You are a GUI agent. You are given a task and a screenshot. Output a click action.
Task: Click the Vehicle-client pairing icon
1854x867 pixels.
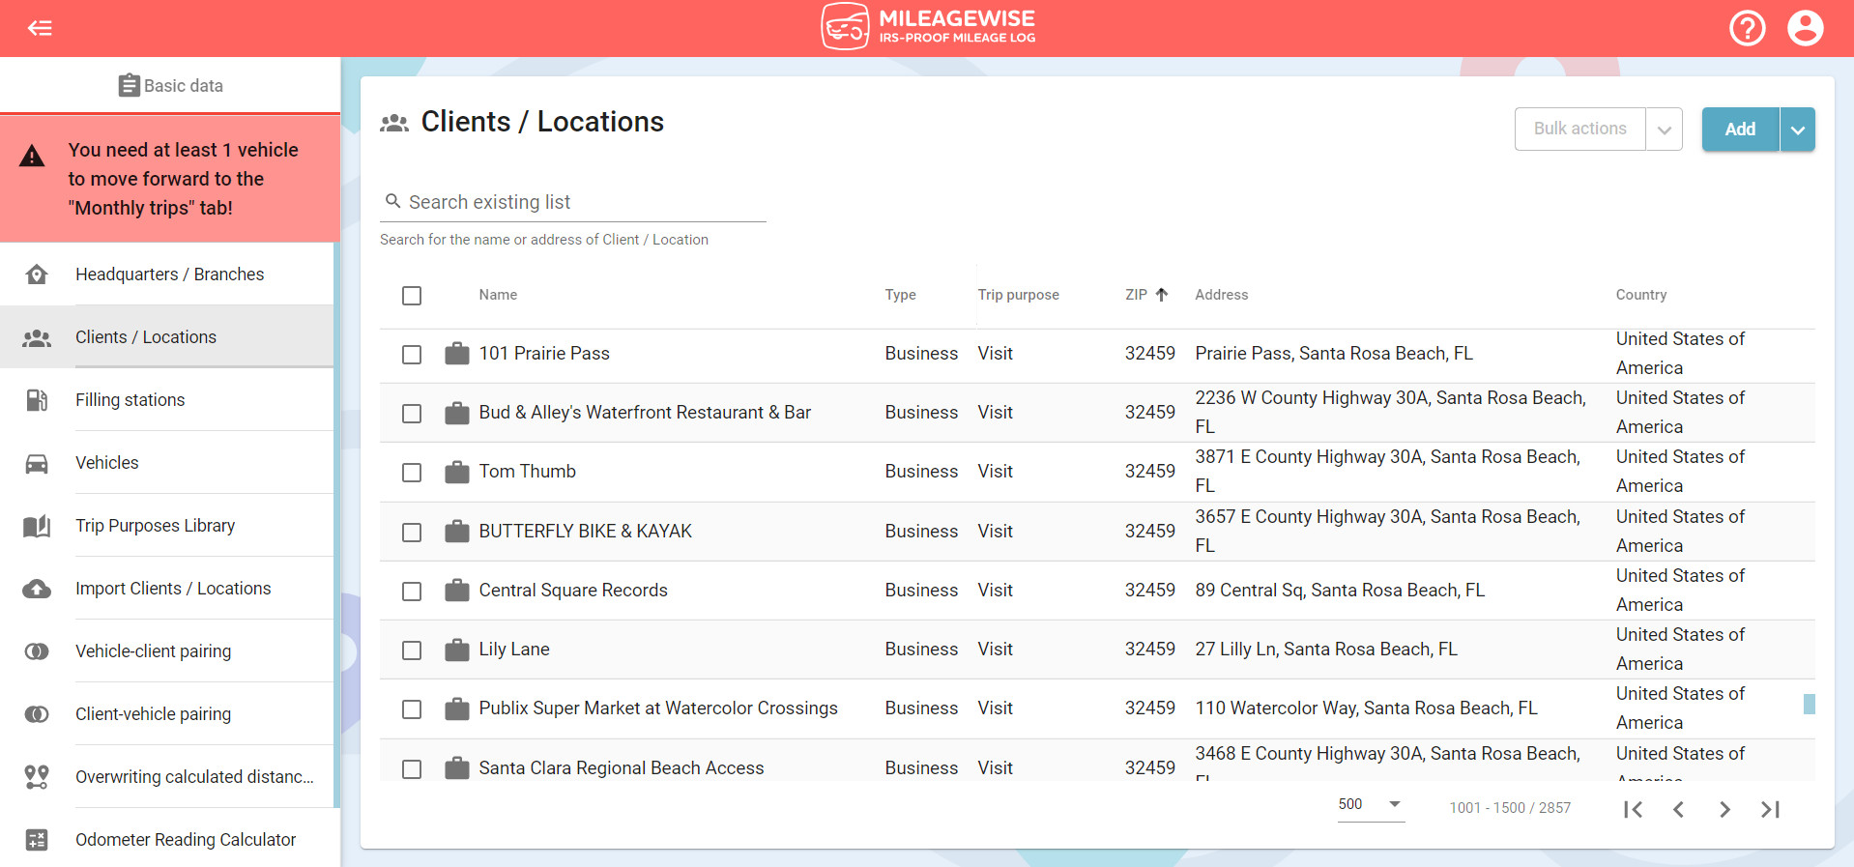(37, 651)
